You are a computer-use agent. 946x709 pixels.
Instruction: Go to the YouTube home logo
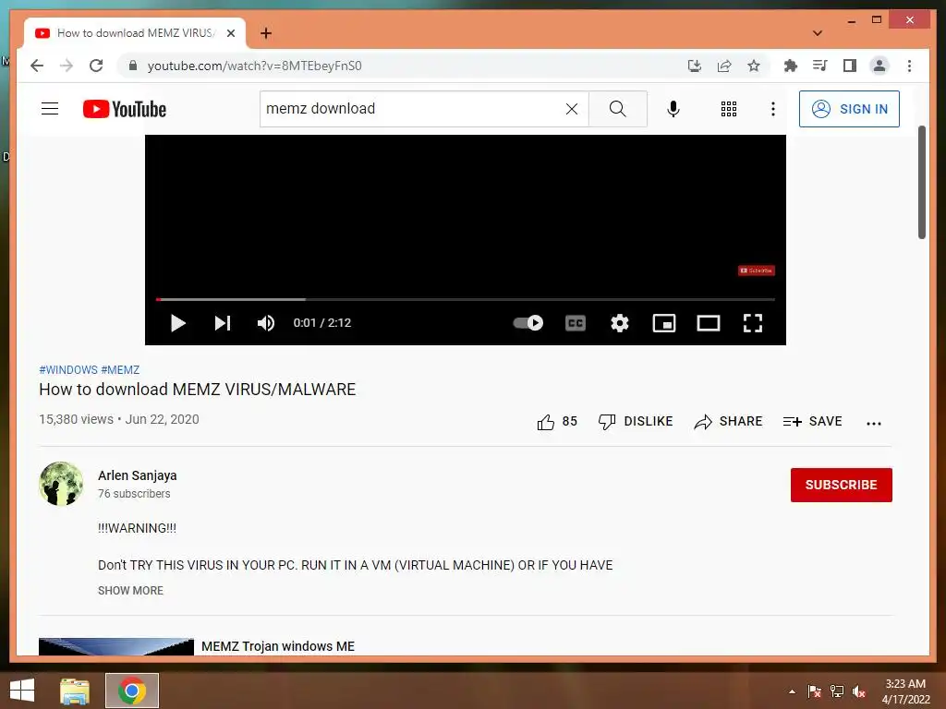click(125, 109)
